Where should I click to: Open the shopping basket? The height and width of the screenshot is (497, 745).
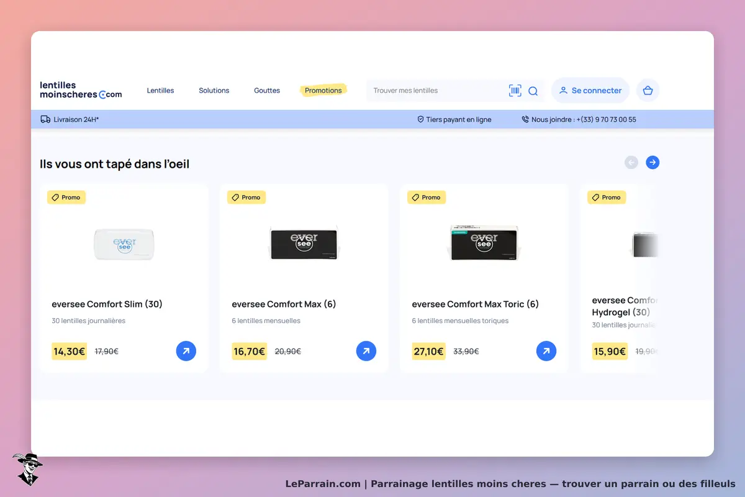648,91
